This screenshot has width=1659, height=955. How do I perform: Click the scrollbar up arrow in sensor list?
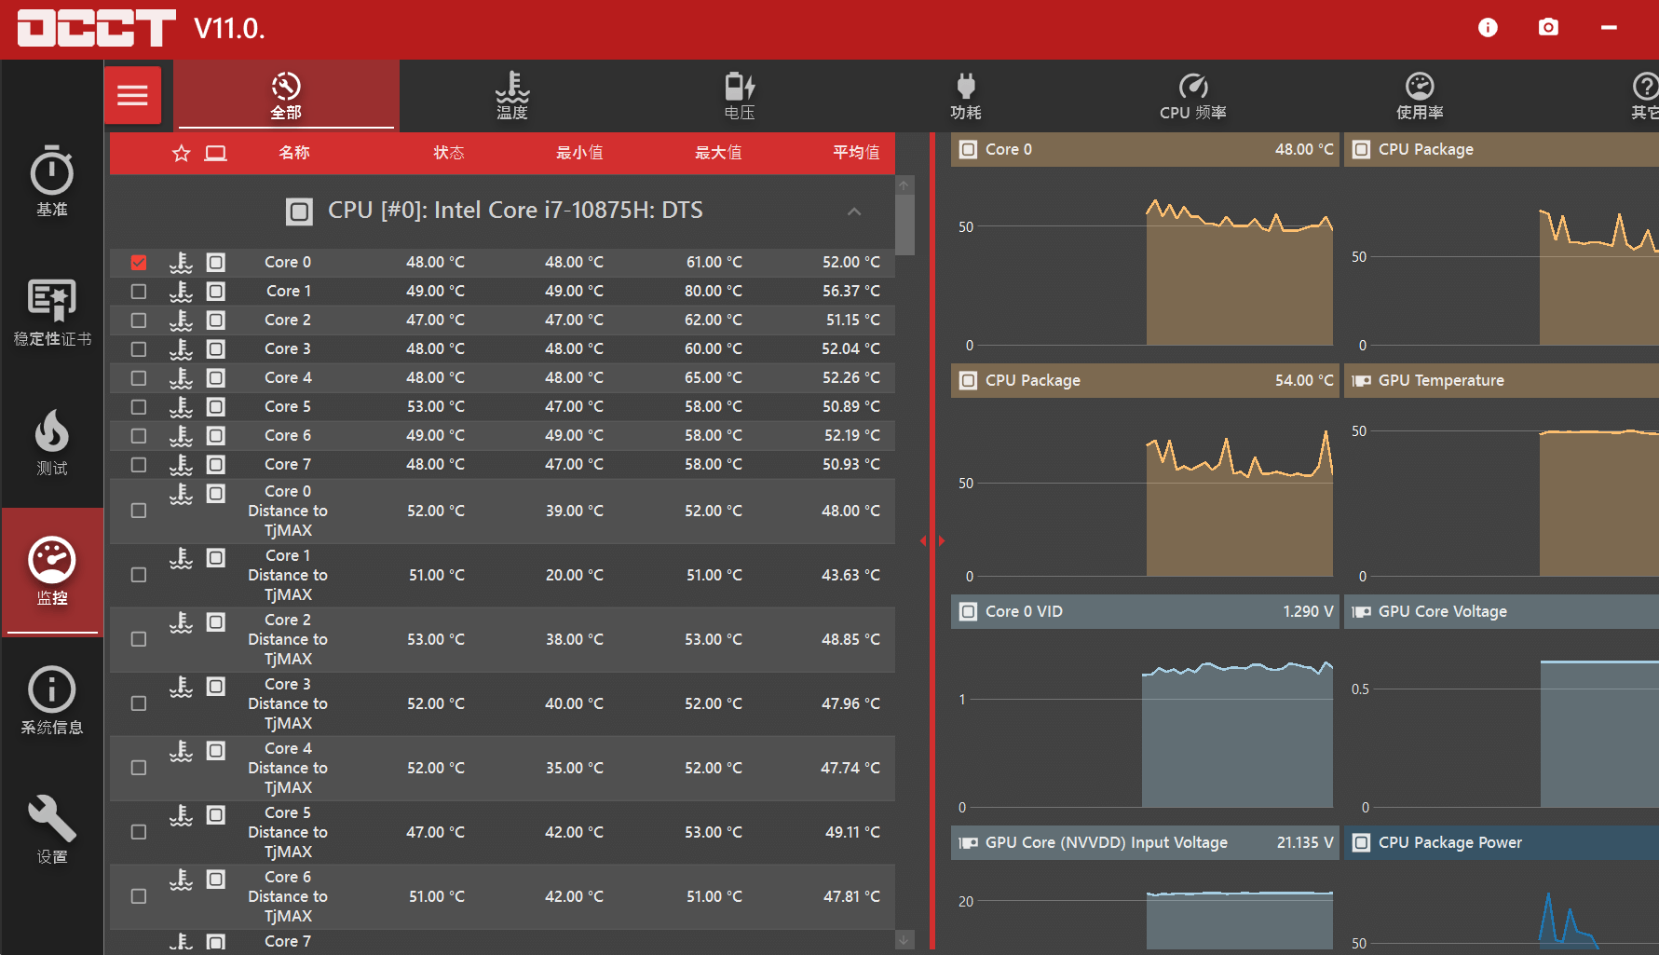[904, 184]
